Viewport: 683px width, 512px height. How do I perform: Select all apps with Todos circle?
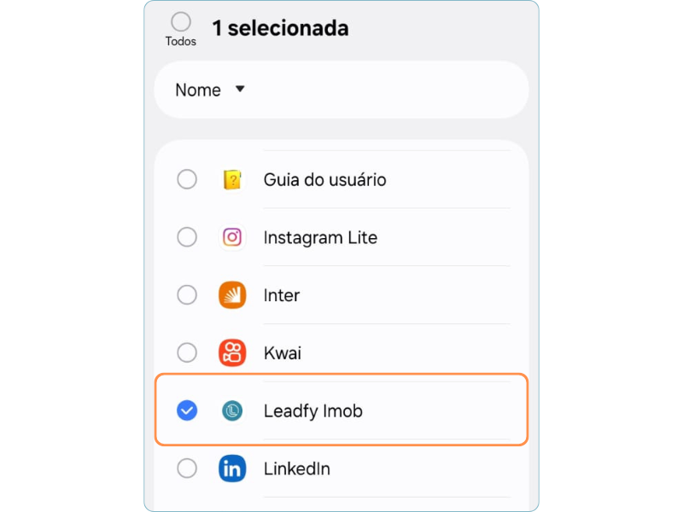[181, 22]
